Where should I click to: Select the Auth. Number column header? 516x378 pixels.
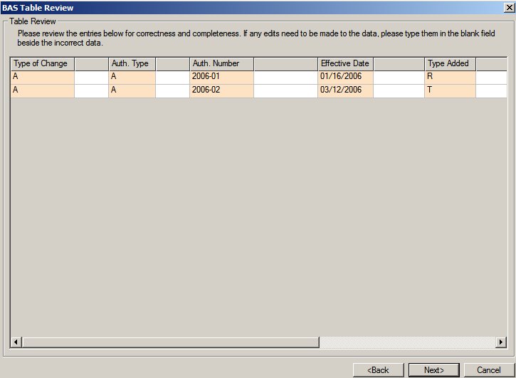[x=221, y=64]
